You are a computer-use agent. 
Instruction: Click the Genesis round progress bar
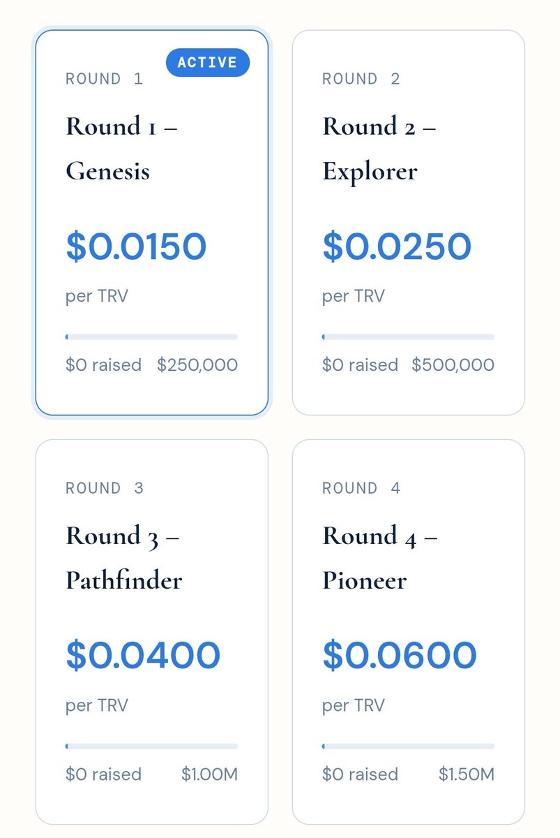151,337
